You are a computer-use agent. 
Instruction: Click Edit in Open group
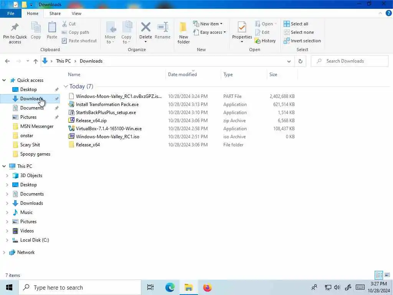coord(262,32)
